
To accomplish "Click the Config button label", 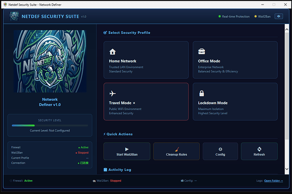I will point(220,154).
